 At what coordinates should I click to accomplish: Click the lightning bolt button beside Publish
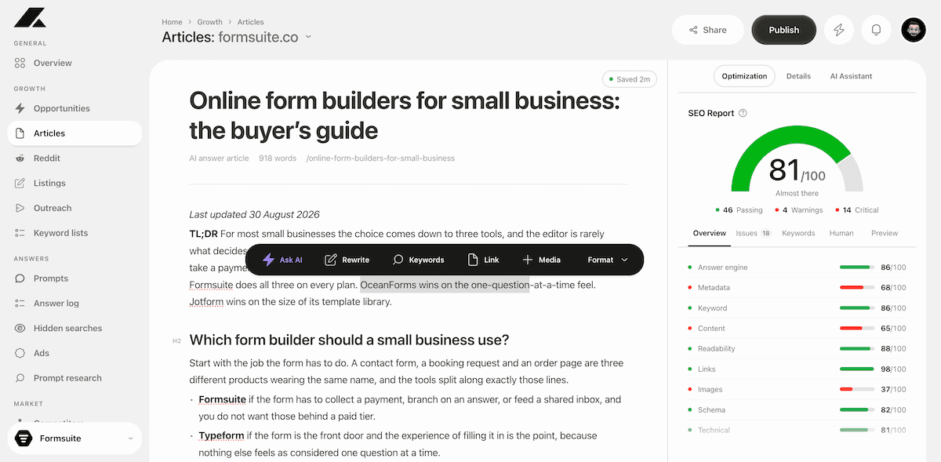tap(839, 30)
